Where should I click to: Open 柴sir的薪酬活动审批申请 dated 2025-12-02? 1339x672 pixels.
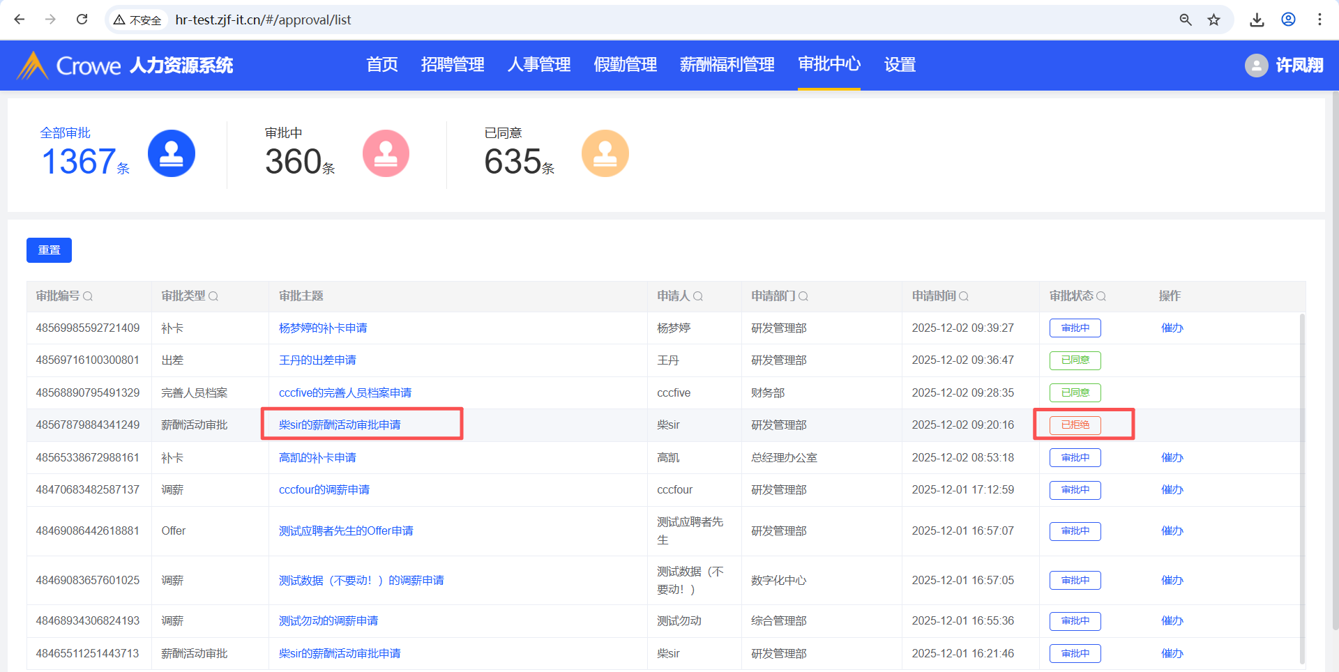tap(340, 425)
